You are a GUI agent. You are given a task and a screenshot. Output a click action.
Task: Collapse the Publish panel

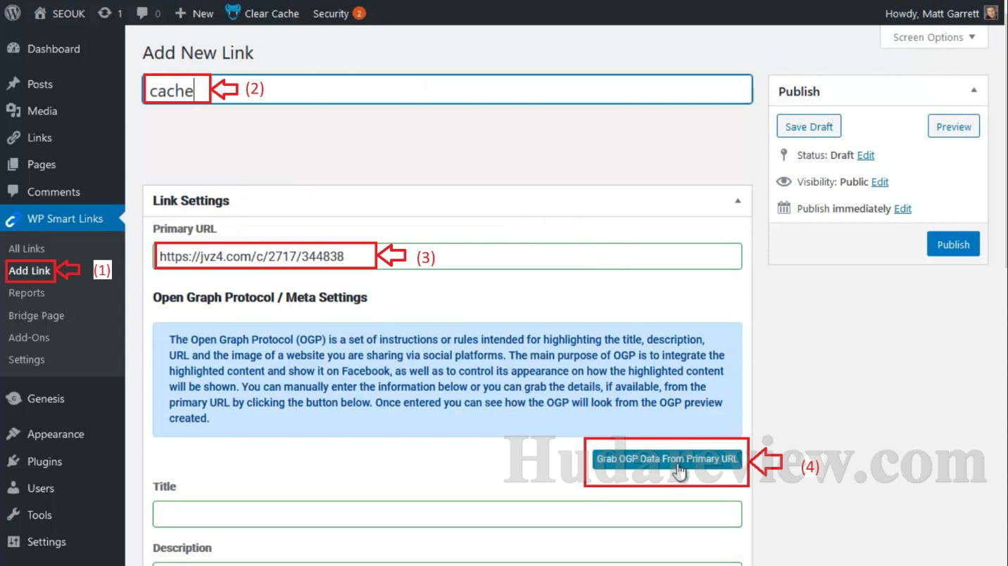point(974,91)
